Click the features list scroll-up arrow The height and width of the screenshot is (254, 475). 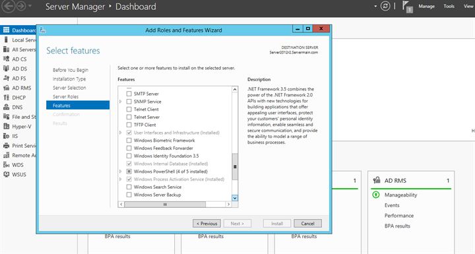[x=235, y=90]
